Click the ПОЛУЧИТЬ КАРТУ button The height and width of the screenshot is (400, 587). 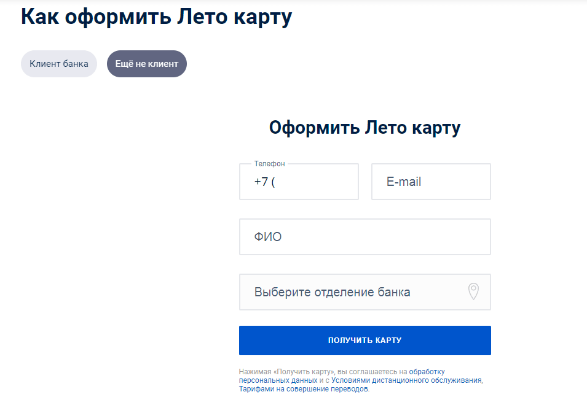(x=365, y=340)
